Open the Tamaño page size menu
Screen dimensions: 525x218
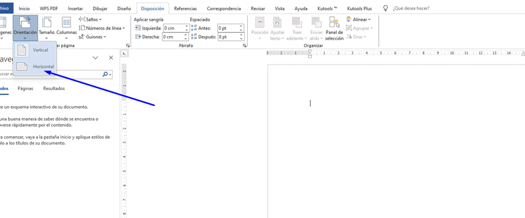point(47,28)
